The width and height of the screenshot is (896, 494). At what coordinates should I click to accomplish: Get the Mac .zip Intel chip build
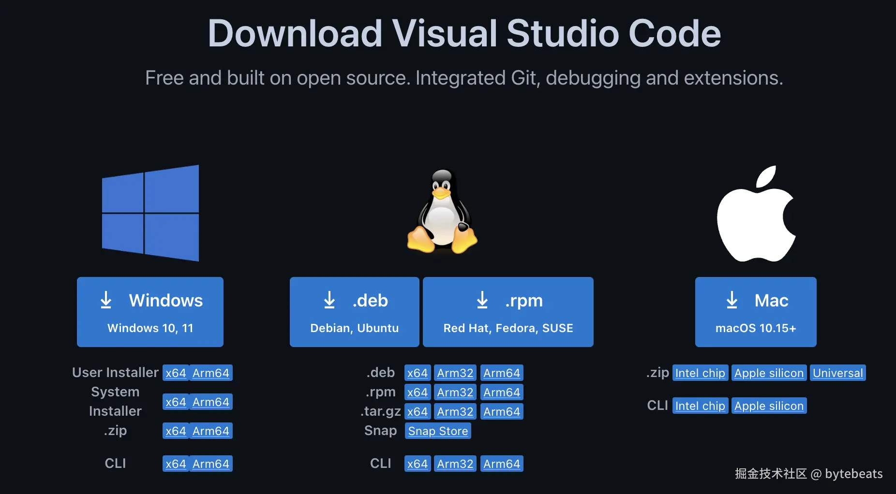[700, 373]
